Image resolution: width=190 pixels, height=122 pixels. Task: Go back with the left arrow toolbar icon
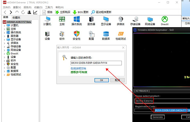tap(5, 12)
